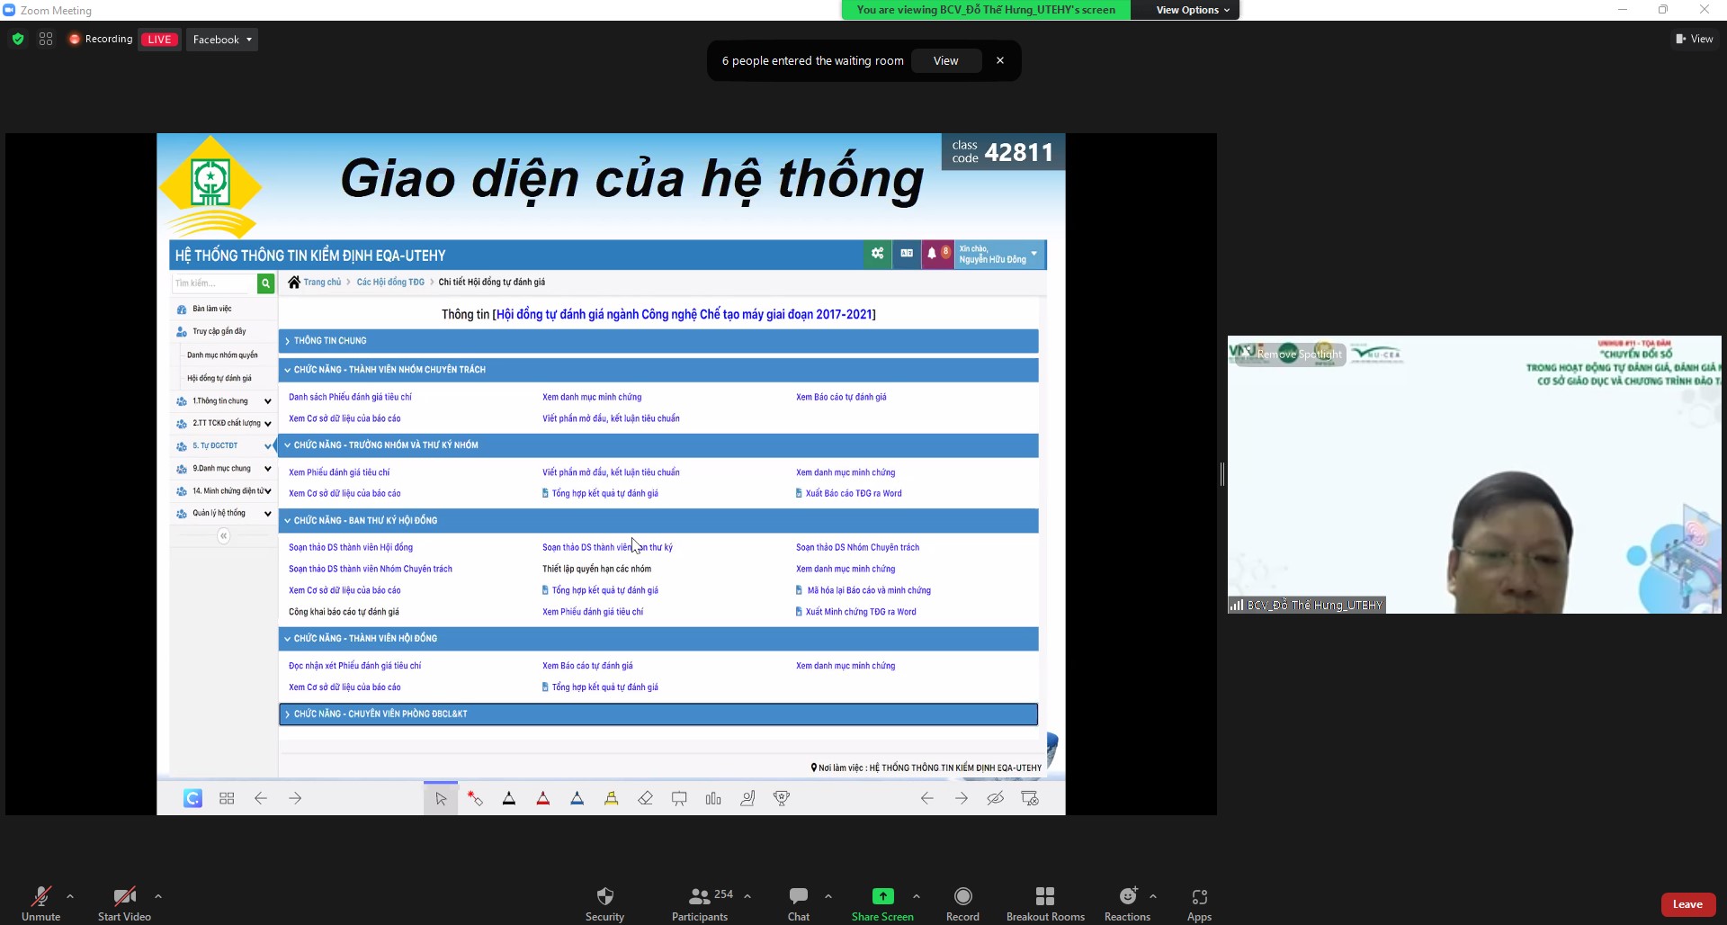
Task: Open the Chat panel
Action: tap(798, 896)
